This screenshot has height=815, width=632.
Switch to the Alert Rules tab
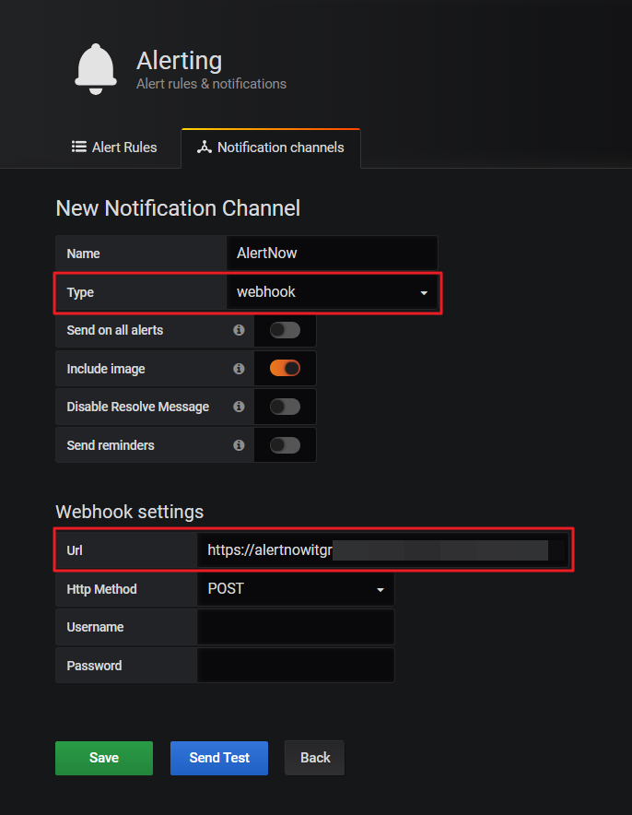[114, 148]
